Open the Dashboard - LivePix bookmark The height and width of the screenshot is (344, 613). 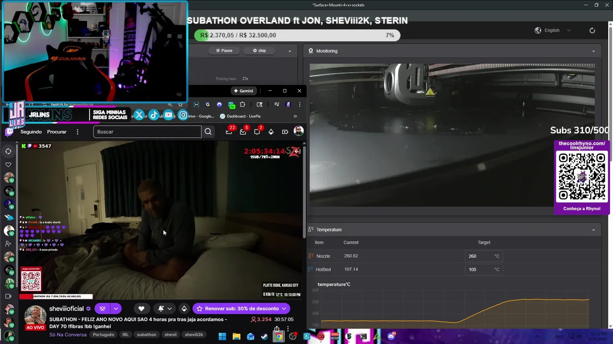[240, 116]
